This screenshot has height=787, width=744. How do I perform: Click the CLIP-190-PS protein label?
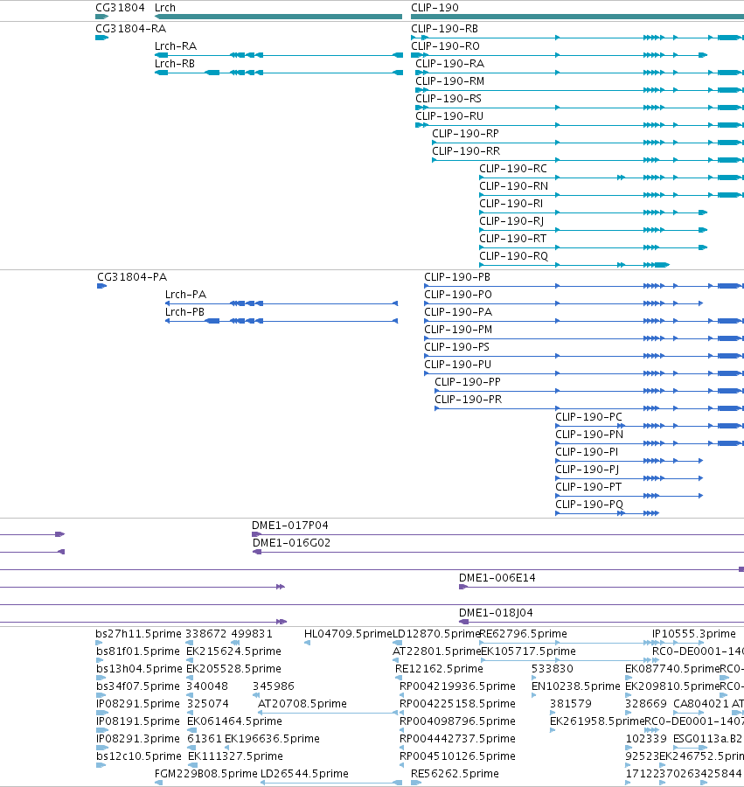click(456, 347)
